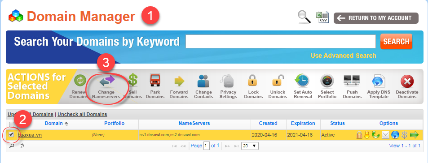This screenshot has width=428, height=163.
Task: Click the envelope icon in buaxua.vn options
Action: pyautogui.click(x=385, y=135)
